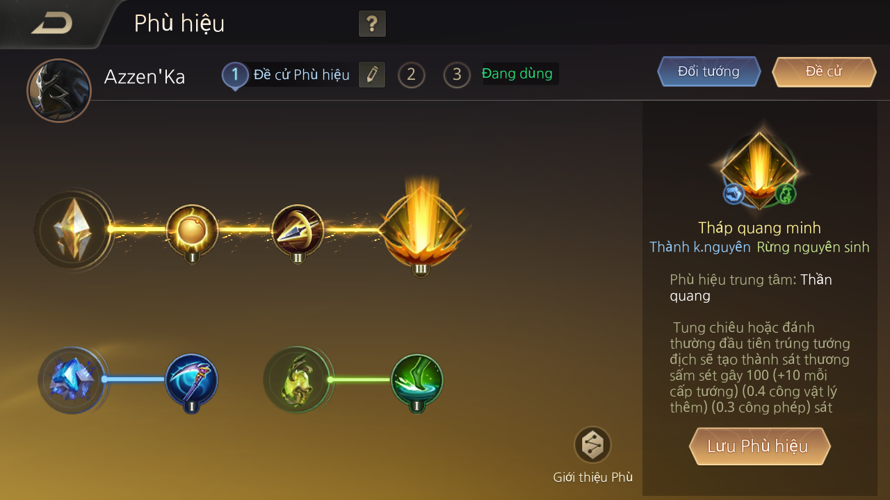Switch to rune page 2
The image size is (890, 500).
point(411,74)
